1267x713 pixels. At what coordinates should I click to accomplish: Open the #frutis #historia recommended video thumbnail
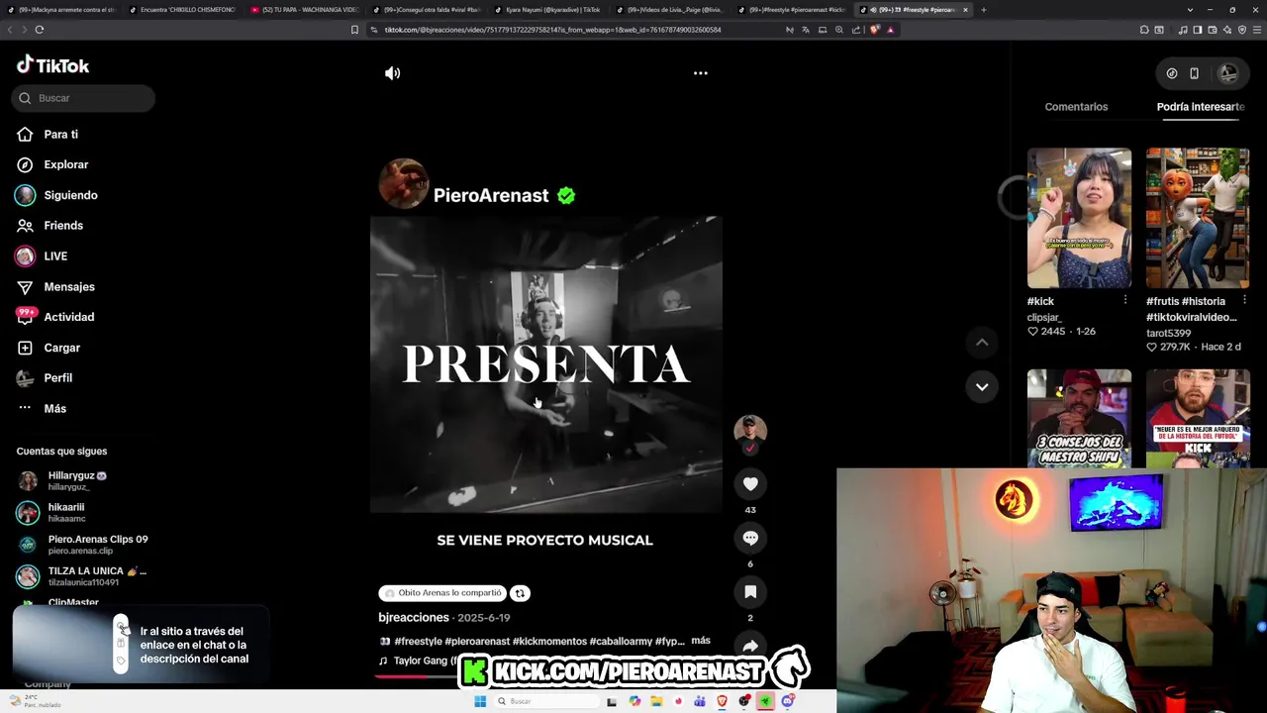point(1198,218)
